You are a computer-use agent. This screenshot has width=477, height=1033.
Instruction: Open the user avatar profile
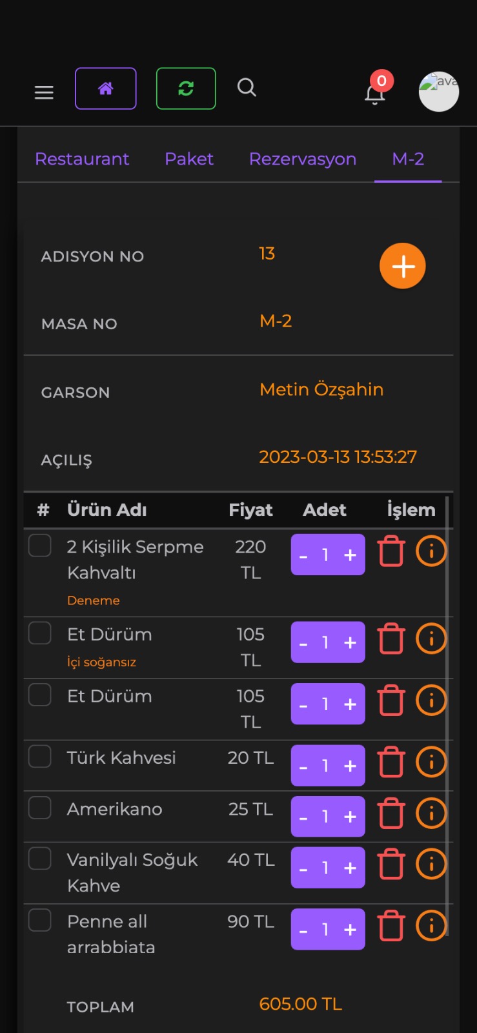439,92
